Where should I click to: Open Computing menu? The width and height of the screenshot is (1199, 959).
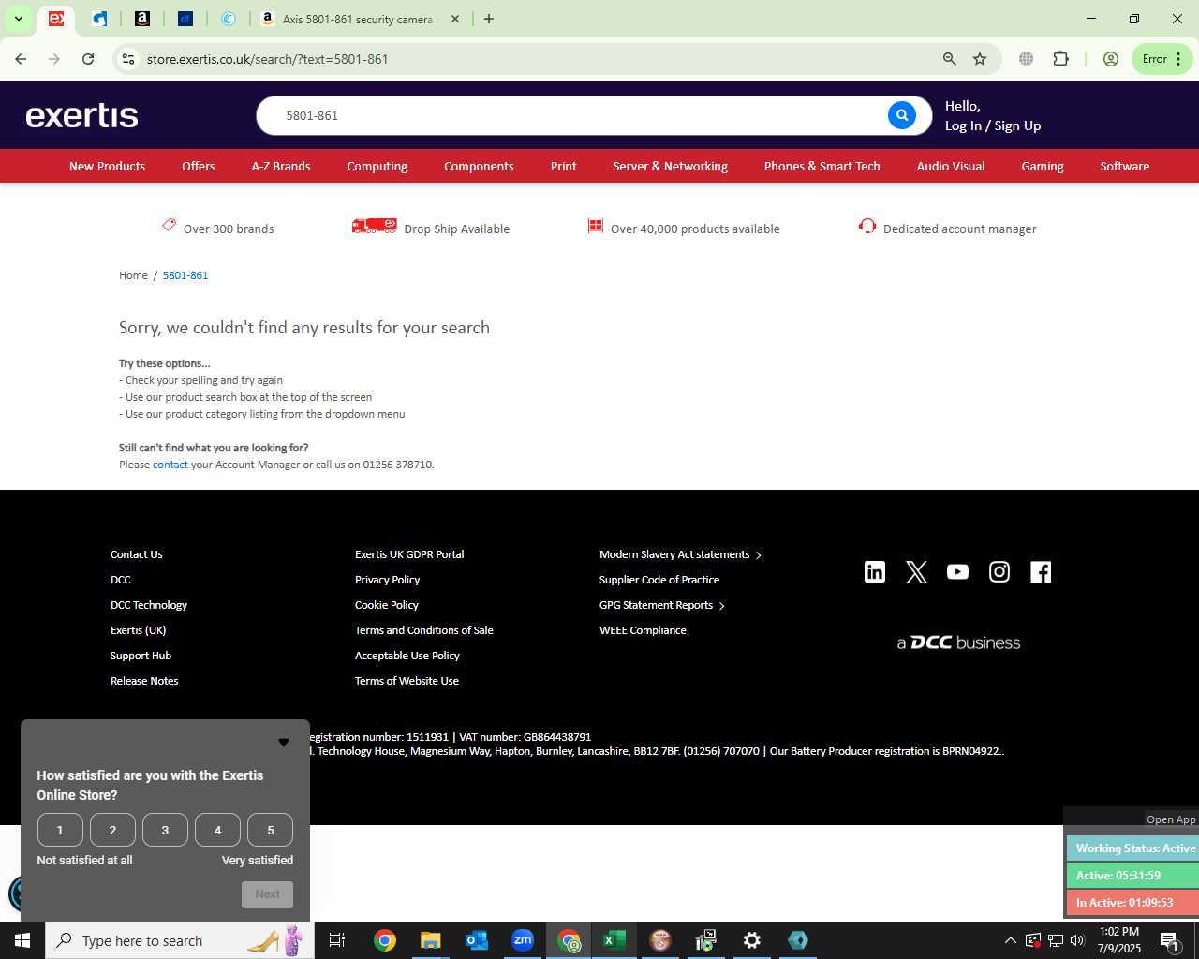coord(377,166)
